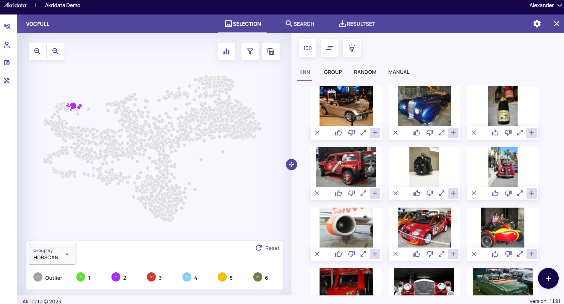The width and height of the screenshot is (564, 304).
Task: Open the jet engine thumbnail
Action: [346, 227]
